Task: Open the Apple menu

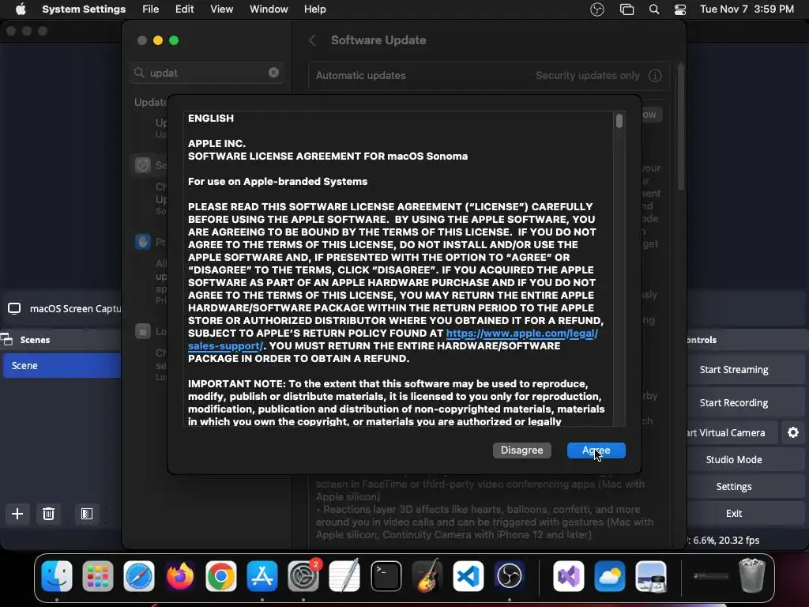Action: [21, 9]
